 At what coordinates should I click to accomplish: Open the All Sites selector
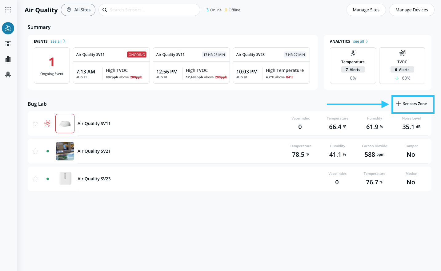pos(78,10)
